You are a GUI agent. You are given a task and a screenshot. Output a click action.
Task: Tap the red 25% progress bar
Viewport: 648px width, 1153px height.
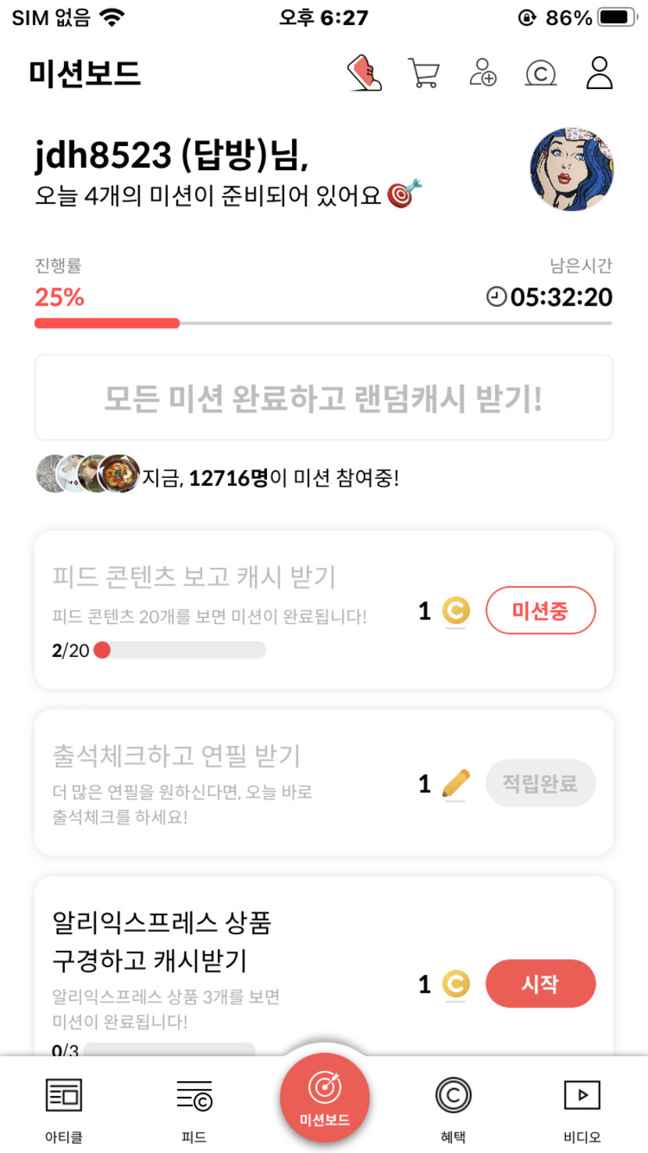coord(107,323)
